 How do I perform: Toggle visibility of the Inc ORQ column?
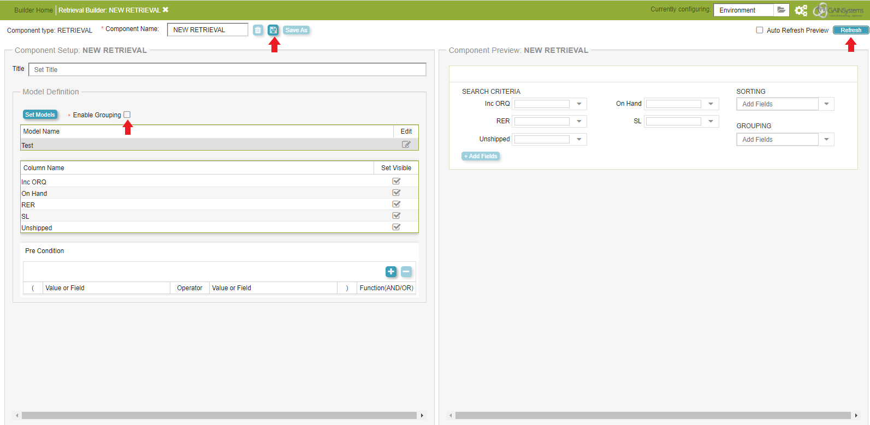pyautogui.click(x=396, y=181)
